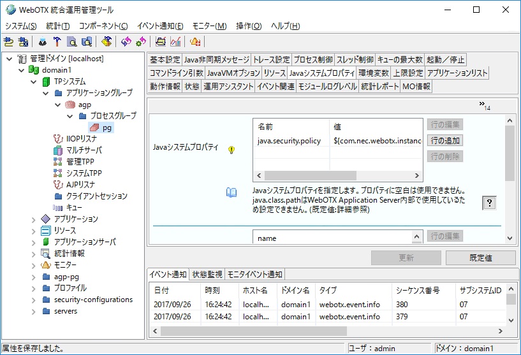521x355 pixels.
Task: Click the 行の追加 button
Action: tap(444, 140)
